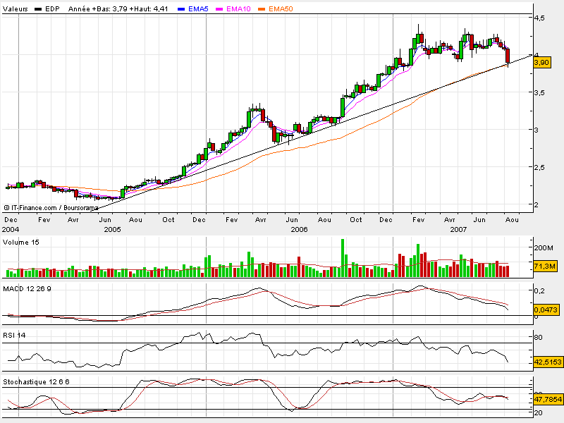Click the yellow 47,7854 stochastic value
The image size is (564, 423).
pos(548,399)
